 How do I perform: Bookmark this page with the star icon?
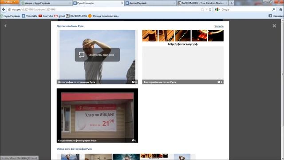tap(202, 9)
